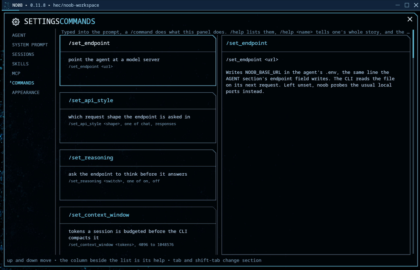Click the 'Writes NOOB_BASE_URL' help paragraph

[310, 82]
